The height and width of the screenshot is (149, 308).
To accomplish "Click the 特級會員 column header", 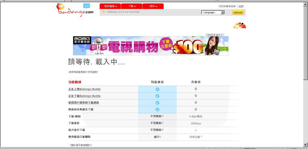I will coord(157,82).
